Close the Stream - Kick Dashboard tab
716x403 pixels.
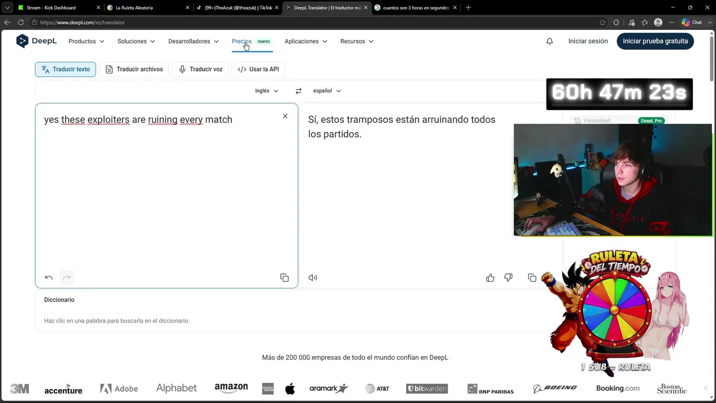pos(98,8)
